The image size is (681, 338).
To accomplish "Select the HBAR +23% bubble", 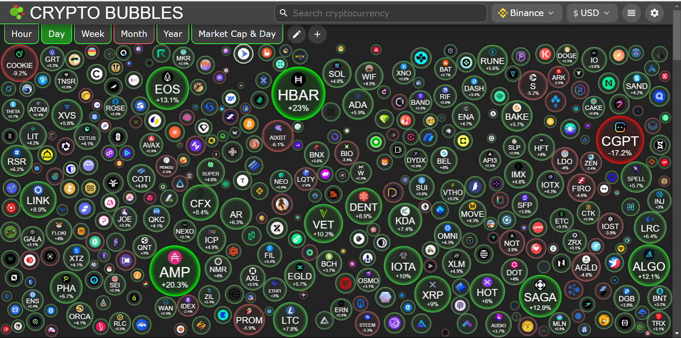I will 298,94.
